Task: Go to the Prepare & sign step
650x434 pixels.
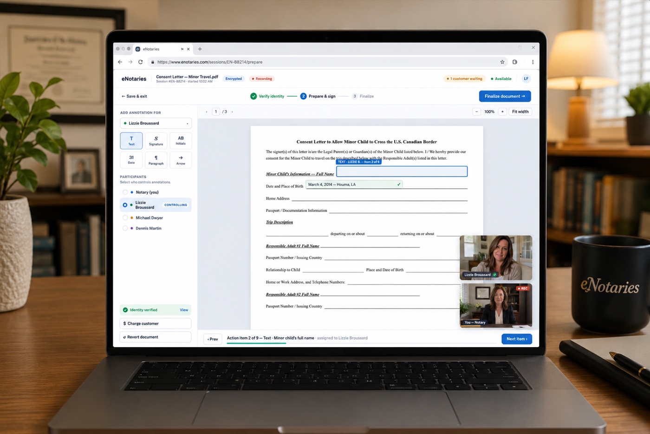Action: (318, 96)
